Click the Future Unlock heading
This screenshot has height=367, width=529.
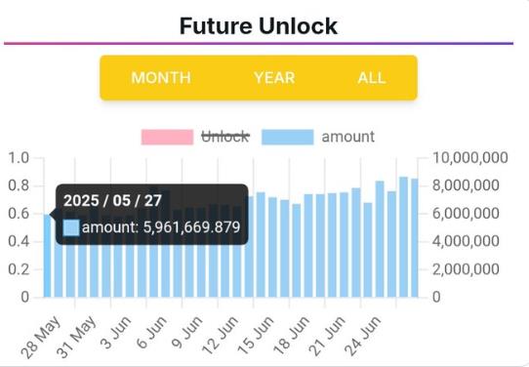click(259, 26)
